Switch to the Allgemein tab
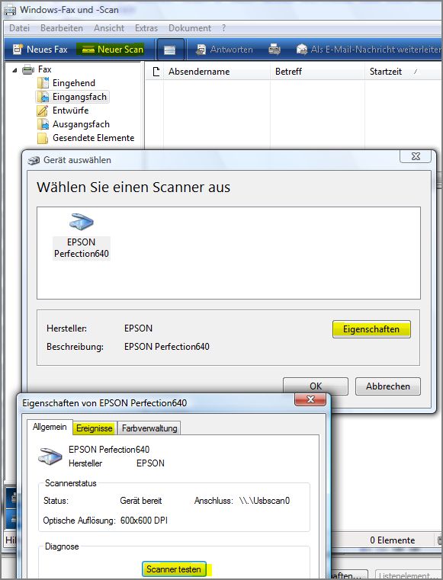Screen dimensions: 443x580 [x=50, y=427]
